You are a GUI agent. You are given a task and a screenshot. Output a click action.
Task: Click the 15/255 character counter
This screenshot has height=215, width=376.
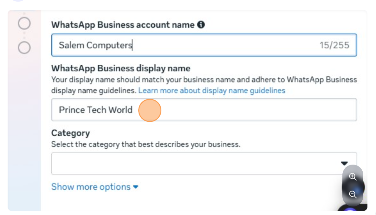334,45
